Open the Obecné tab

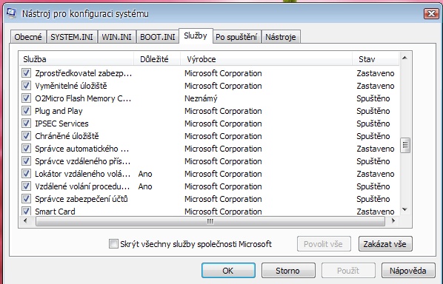28,37
